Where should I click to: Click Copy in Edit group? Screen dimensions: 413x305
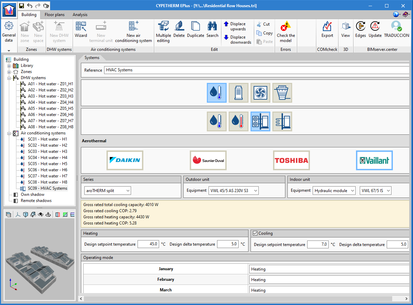pos(265,33)
